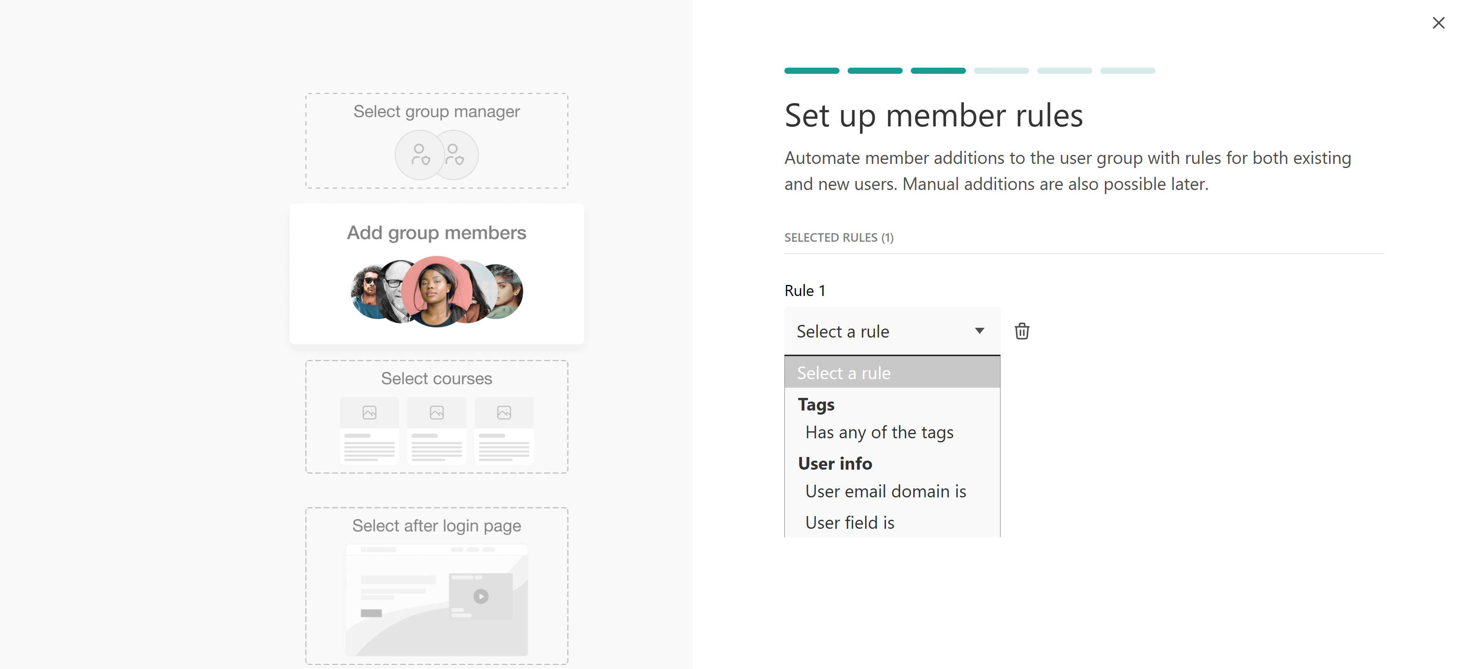Image resolution: width=1460 pixels, height=669 pixels.
Task: Choose 'User field is' option
Action: coord(850,523)
